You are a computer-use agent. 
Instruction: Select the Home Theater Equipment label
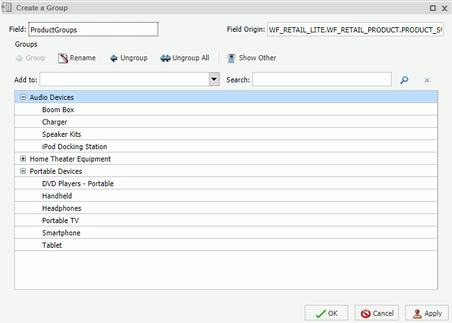(x=70, y=159)
